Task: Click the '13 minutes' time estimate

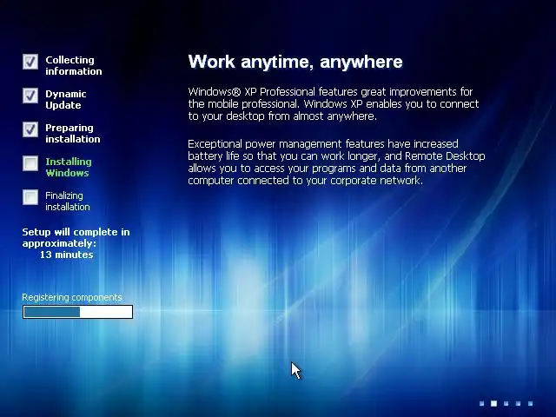Action: 66,255
